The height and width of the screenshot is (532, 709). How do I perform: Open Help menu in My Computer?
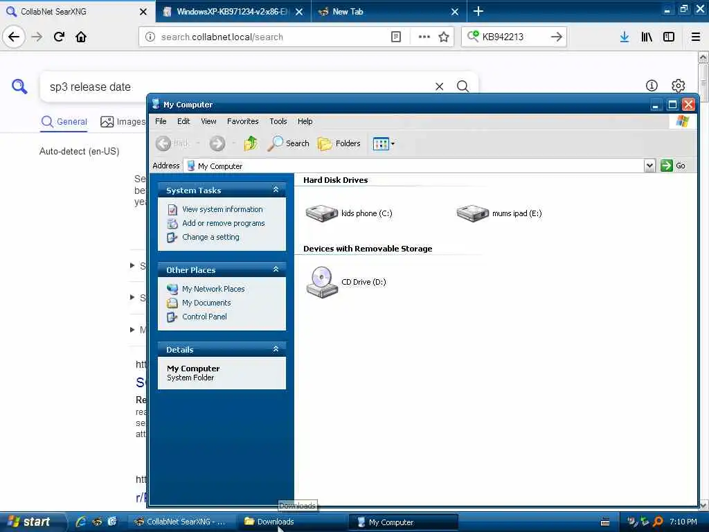[305, 121]
